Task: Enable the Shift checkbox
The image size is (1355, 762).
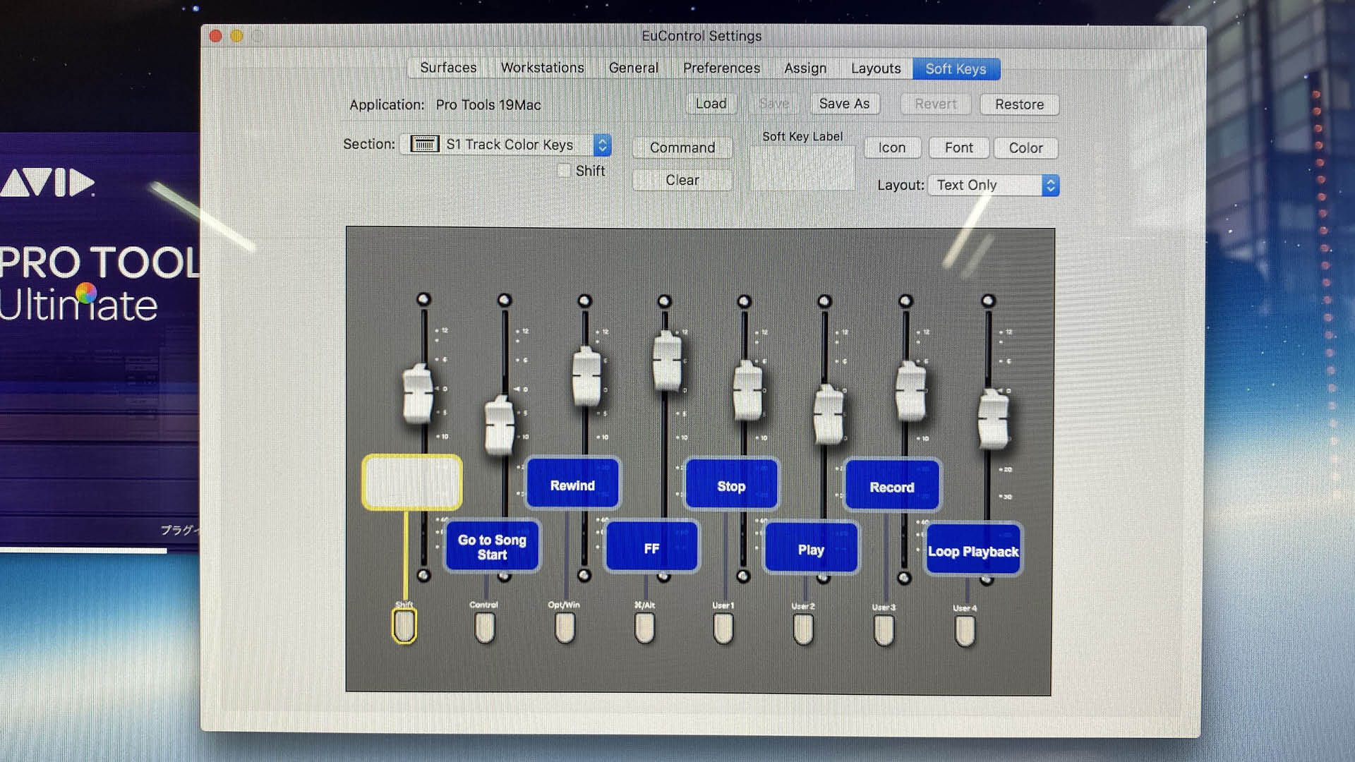Action: pyautogui.click(x=564, y=170)
